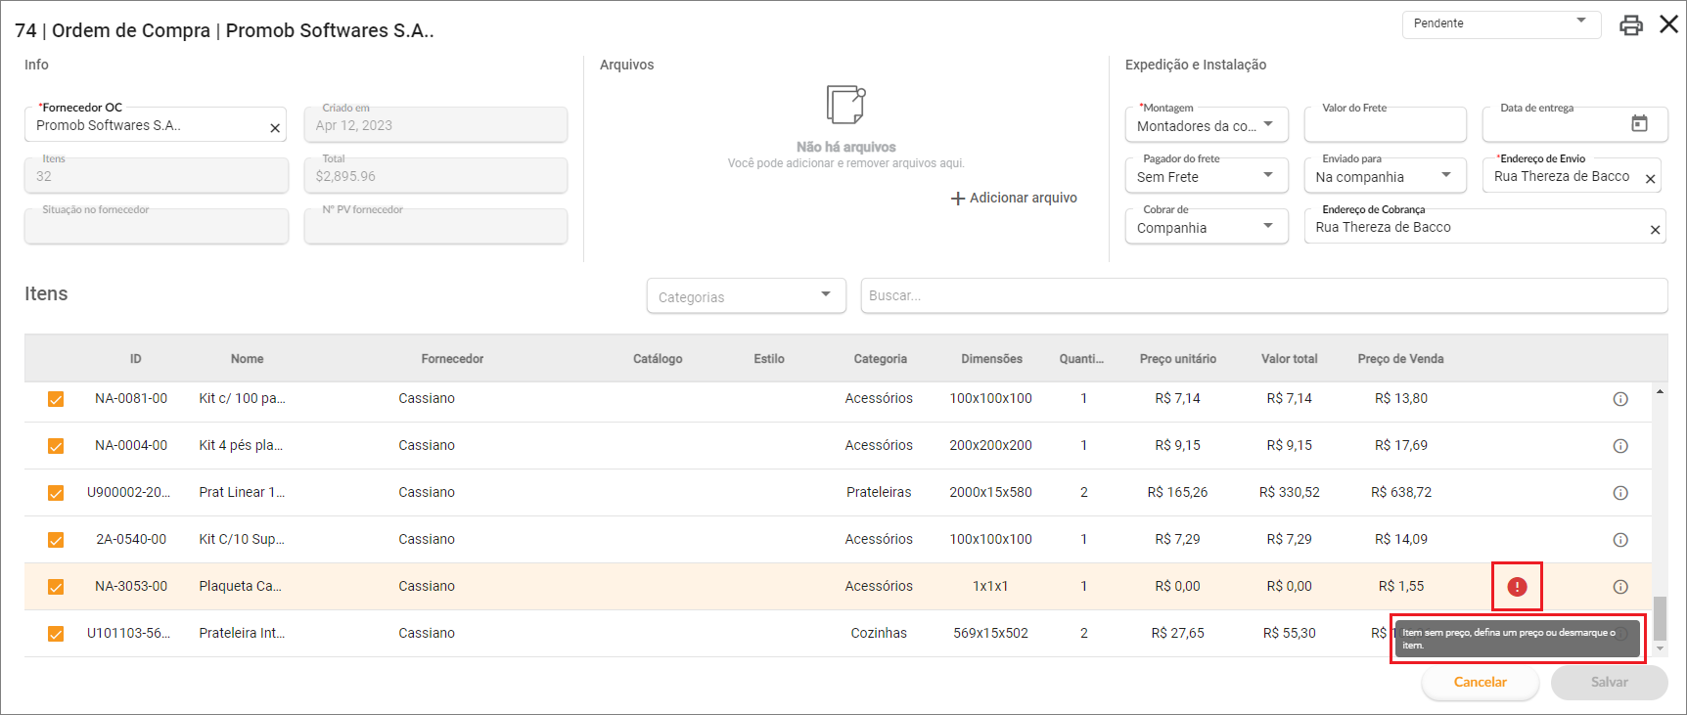Click the 'R$ 638,72' sale price
This screenshot has width=1687, height=715.
(1400, 493)
